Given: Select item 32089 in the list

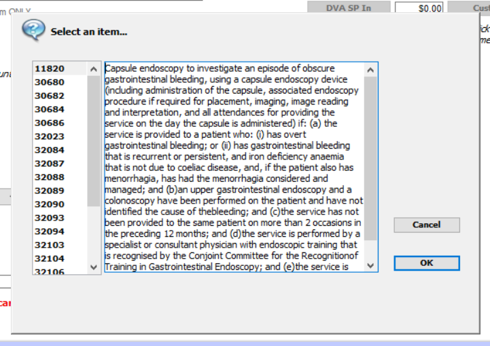Looking at the screenshot, I should coord(59,191).
